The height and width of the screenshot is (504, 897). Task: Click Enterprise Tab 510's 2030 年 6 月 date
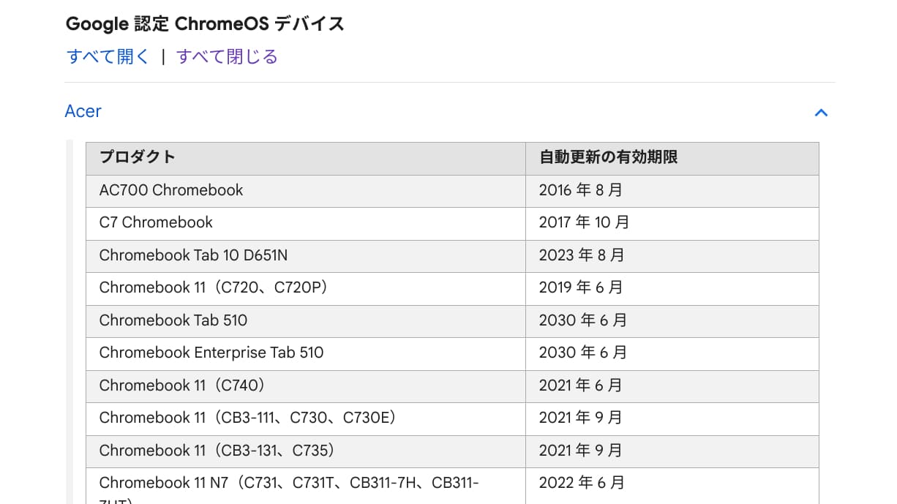pos(583,353)
